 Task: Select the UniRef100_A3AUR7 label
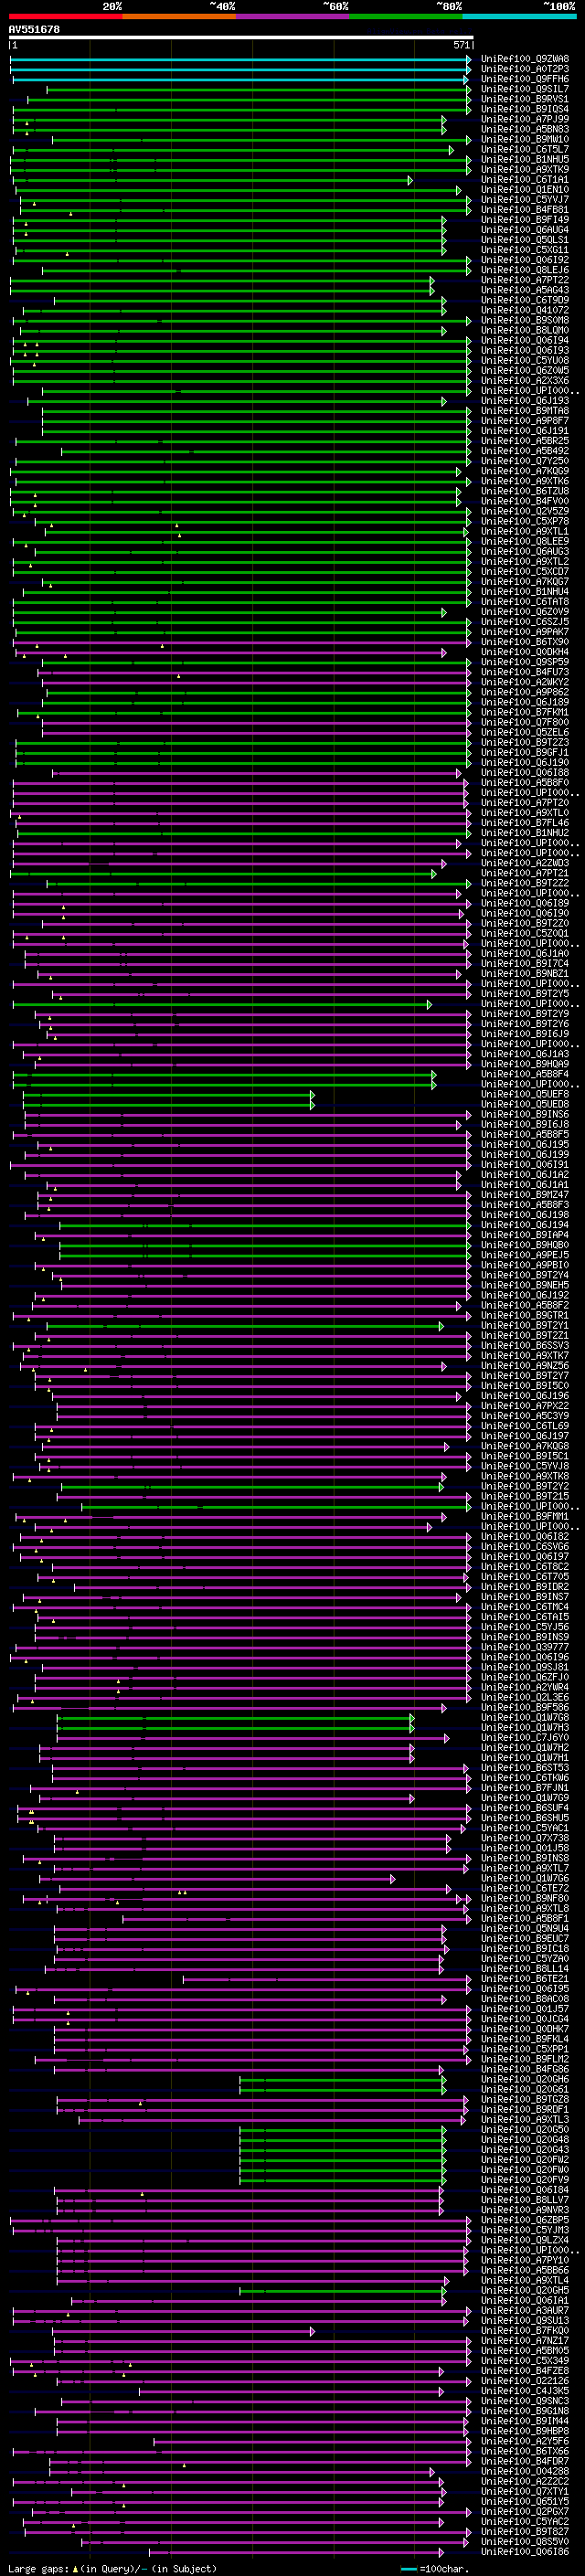click(x=525, y=2310)
